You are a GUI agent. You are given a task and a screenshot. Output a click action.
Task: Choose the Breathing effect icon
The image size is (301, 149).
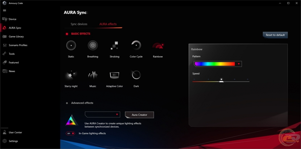click(x=93, y=46)
